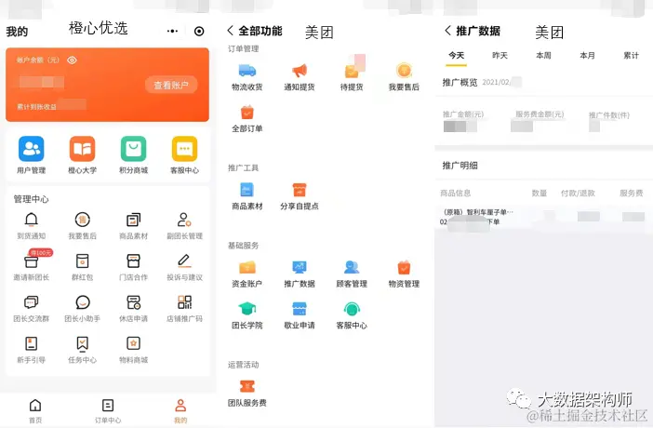Toggle account balance visibility eye icon
653x428 pixels.
coord(72,60)
